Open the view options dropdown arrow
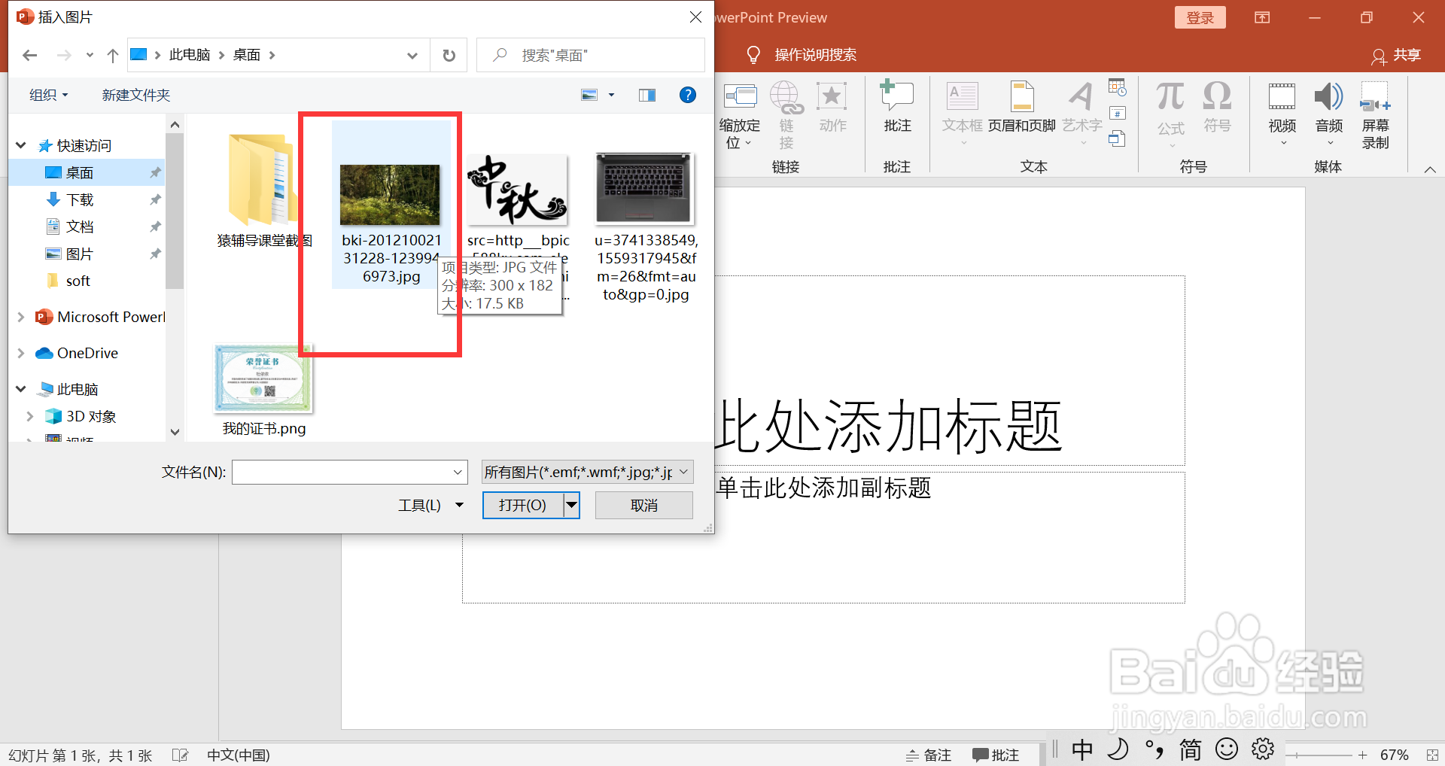1445x766 pixels. click(x=611, y=95)
